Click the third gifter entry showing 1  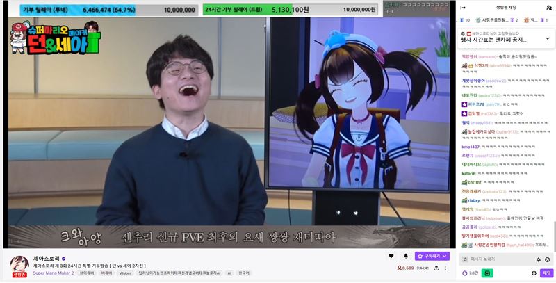(536, 20)
